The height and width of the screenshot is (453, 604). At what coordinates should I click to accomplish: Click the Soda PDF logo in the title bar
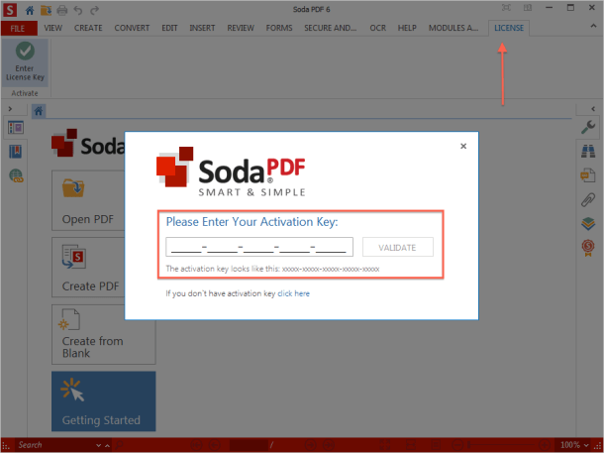click(10, 10)
